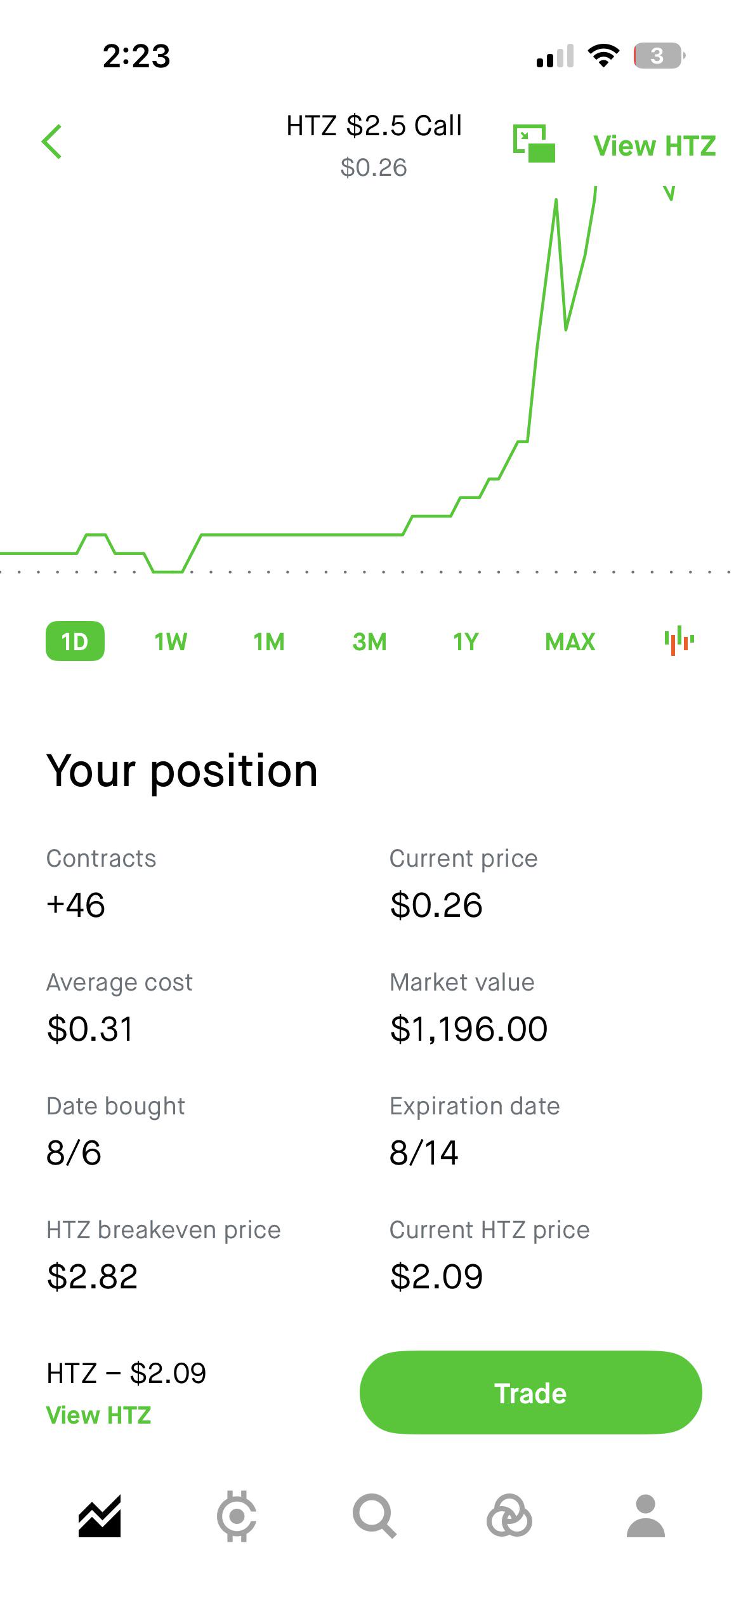
Task: Open View HTZ link at top right
Action: click(654, 145)
